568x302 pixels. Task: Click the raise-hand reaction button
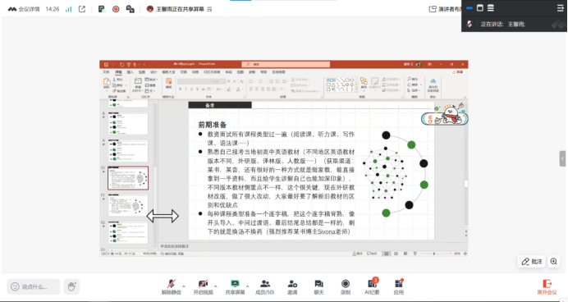(71, 286)
